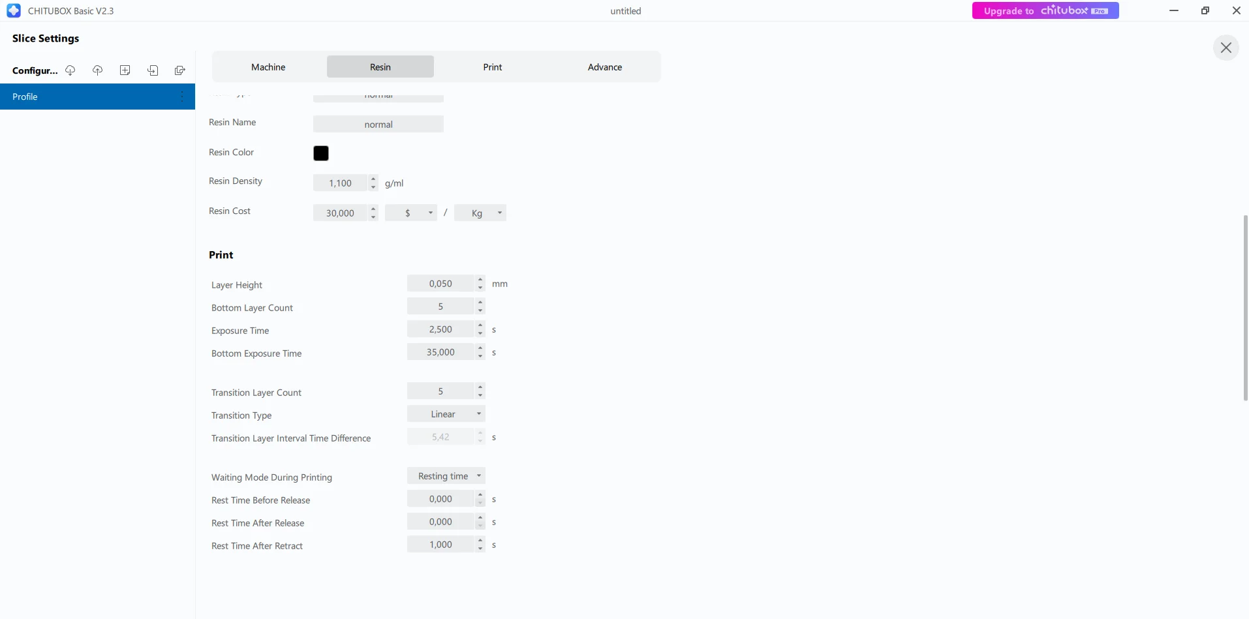This screenshot has width=1249, height=619.
Task: Click the import configuration file icon
Action: [x=153, y=70]
